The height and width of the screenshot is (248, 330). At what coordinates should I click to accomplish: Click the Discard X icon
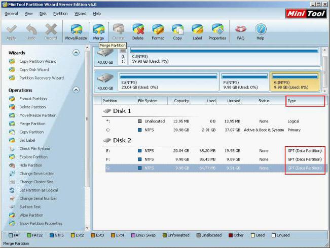(51, 29)
